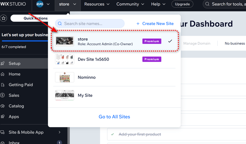Screen dimensions: 246x144
Task: Click the My Site thumbnail
Action: (65, 95)
